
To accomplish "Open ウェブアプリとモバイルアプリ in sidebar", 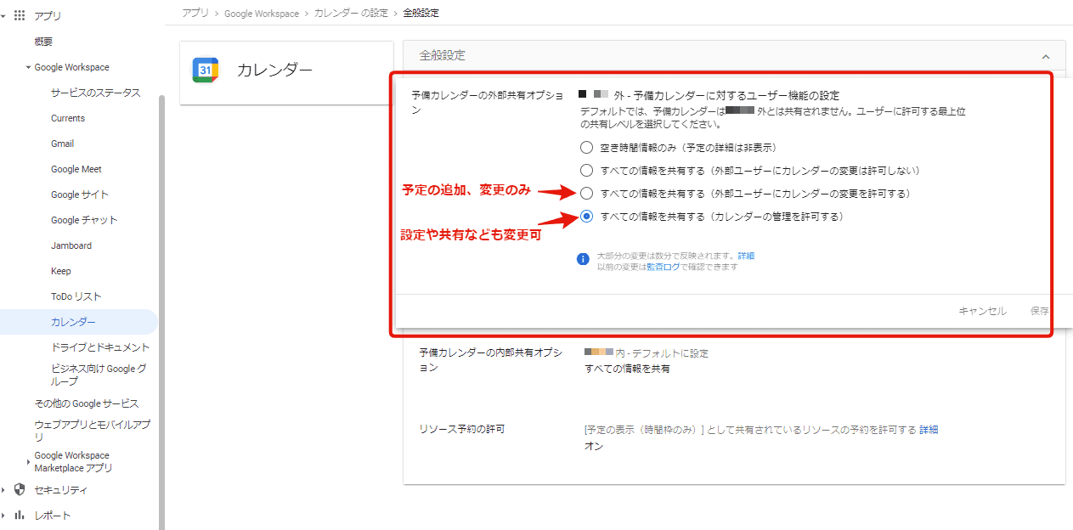I will coord(92,431).
